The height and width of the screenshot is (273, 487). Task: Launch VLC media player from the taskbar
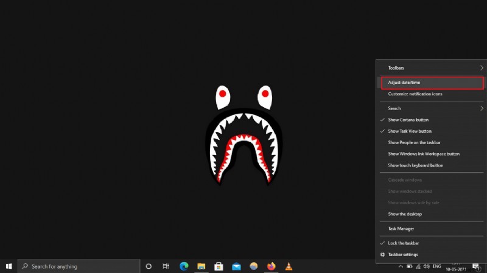[289, 266]
